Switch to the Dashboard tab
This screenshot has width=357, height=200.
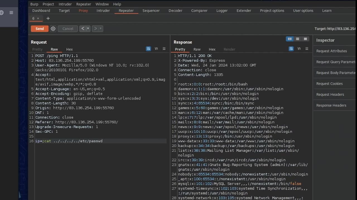pos(41,11)
